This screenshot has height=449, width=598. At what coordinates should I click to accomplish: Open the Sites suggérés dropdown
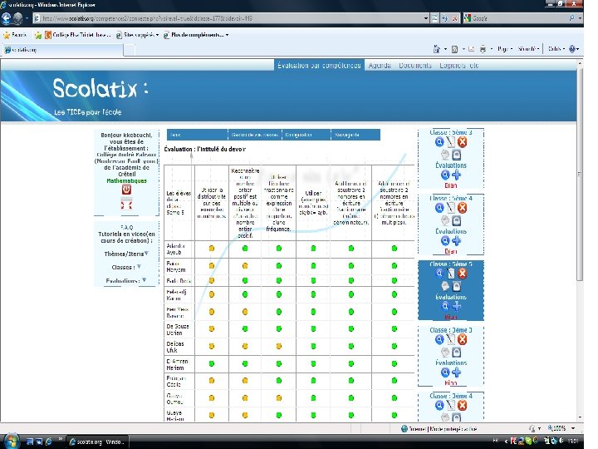[x=137, y=35]
